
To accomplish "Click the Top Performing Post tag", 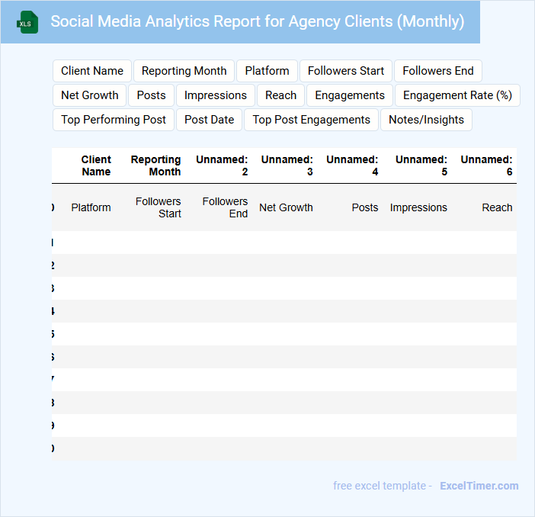I will (x=114, y=120).
